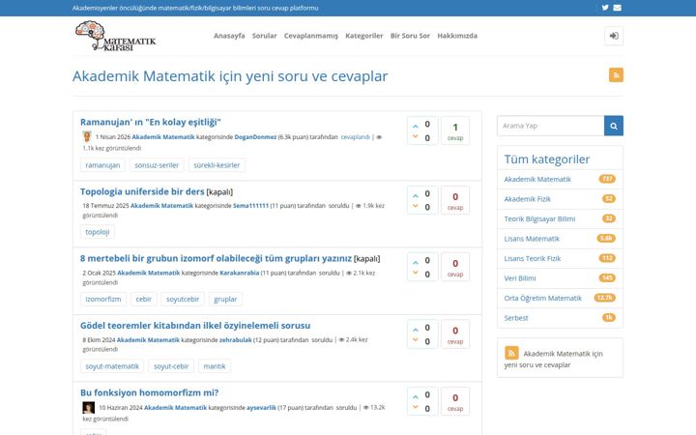Upvote the Bu fonksiyon homomorfizm question

click(415, 397)
